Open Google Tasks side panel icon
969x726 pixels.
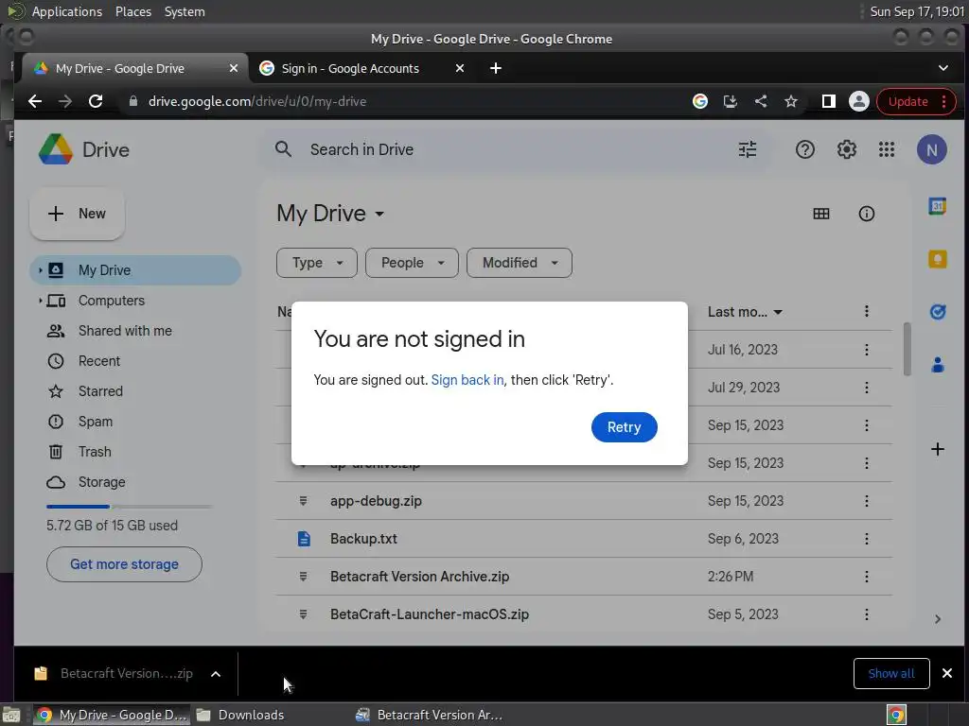point(938,312)
